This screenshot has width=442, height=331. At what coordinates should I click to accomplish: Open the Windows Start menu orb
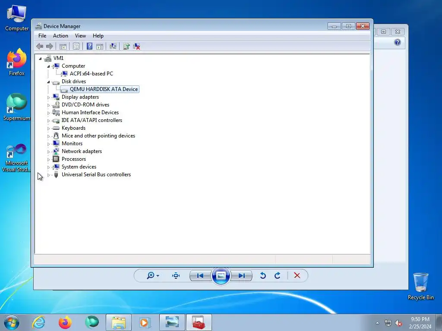point(12,322)
